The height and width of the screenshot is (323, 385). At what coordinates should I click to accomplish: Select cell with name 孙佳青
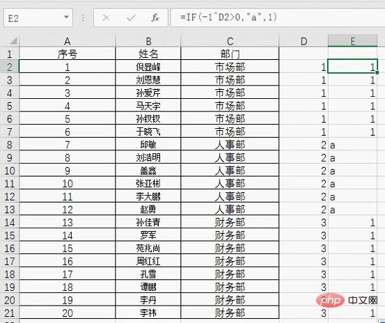click(x=148, y=222)
